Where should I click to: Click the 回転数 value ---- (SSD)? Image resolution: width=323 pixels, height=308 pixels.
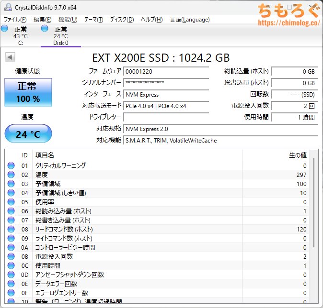coord(295,94)
